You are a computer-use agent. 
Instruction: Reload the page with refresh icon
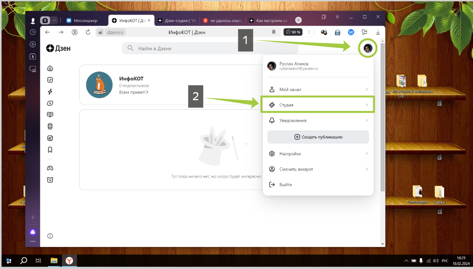tap(88, 32)
